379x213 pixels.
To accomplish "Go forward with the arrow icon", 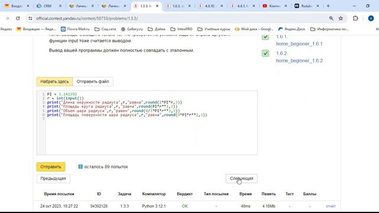I will click(x=7, y=18).
